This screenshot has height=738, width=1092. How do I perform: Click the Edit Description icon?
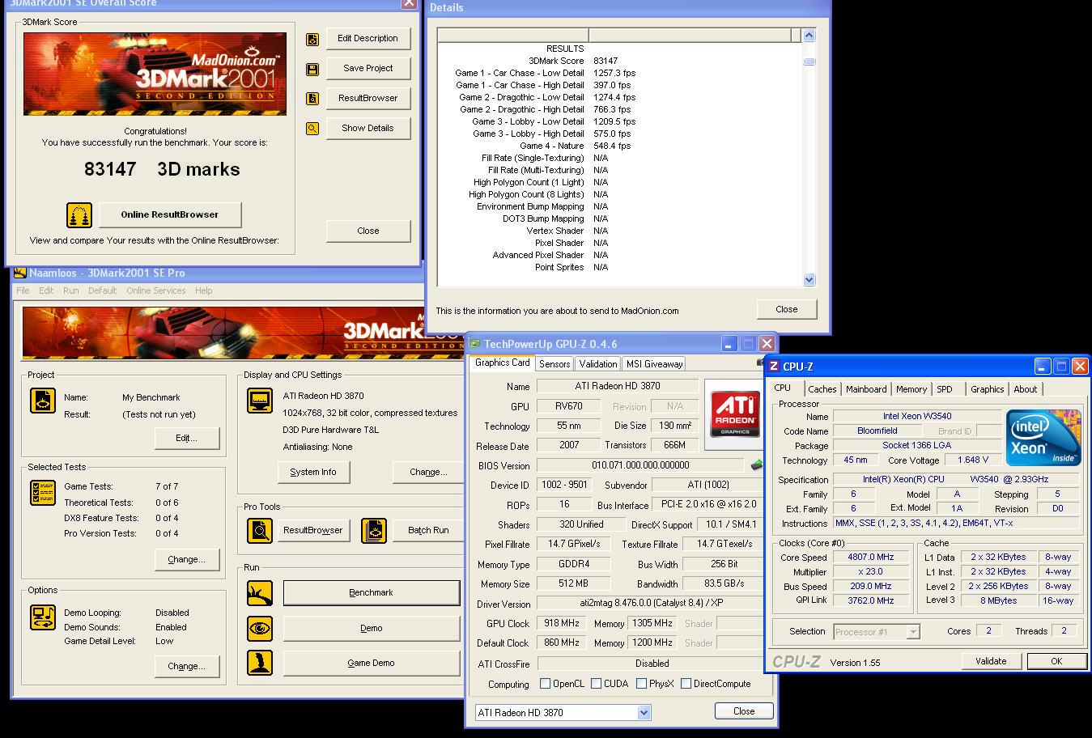[312, 39]
